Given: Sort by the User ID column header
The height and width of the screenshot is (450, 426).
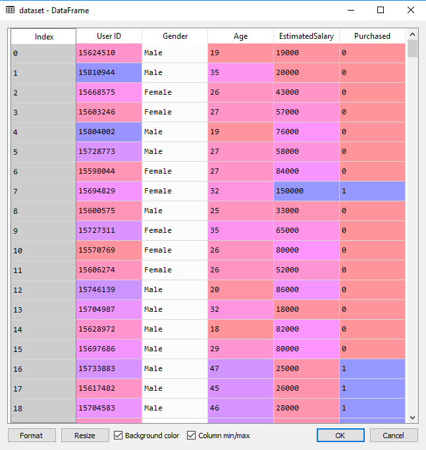Looking at the screenshot, I should point(109,36).
